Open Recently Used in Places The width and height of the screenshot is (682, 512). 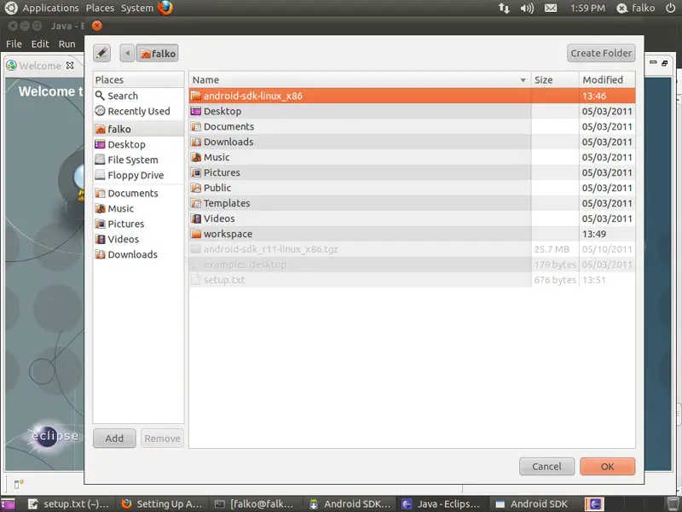click(x=138, y=111)
